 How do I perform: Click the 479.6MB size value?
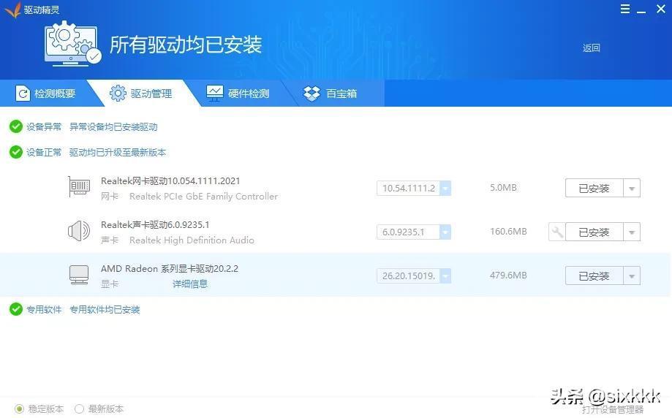click(508, 275)
